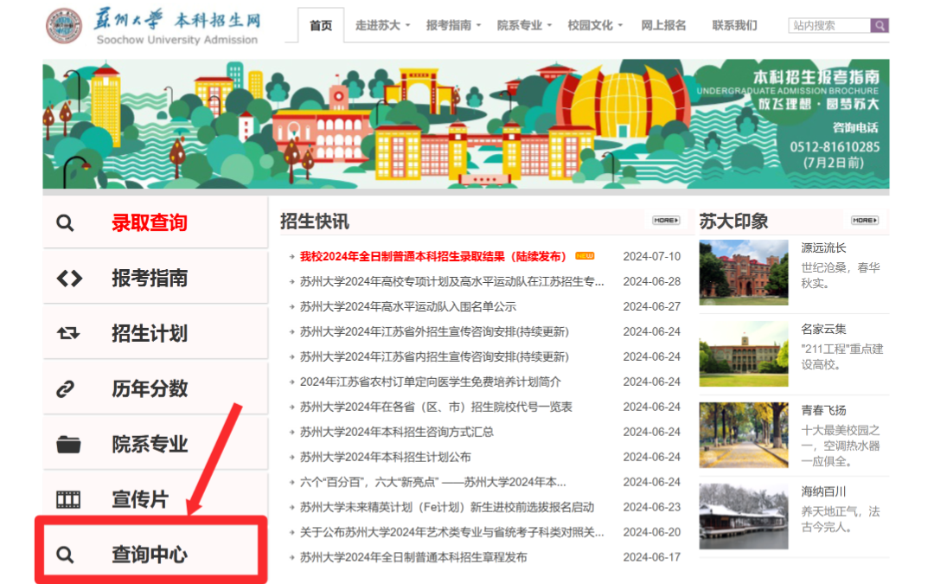The width and height of the screenshot is (934, 584).
Task: Open the 六个"百分百"，六大"新亮点" news link
Action: (433, 482)
